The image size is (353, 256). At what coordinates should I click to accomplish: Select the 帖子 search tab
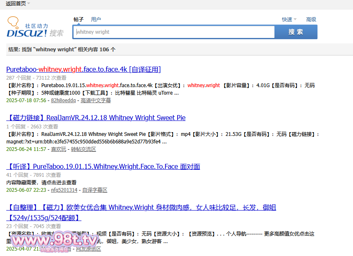pyautogui.click(x=79, y=20)
